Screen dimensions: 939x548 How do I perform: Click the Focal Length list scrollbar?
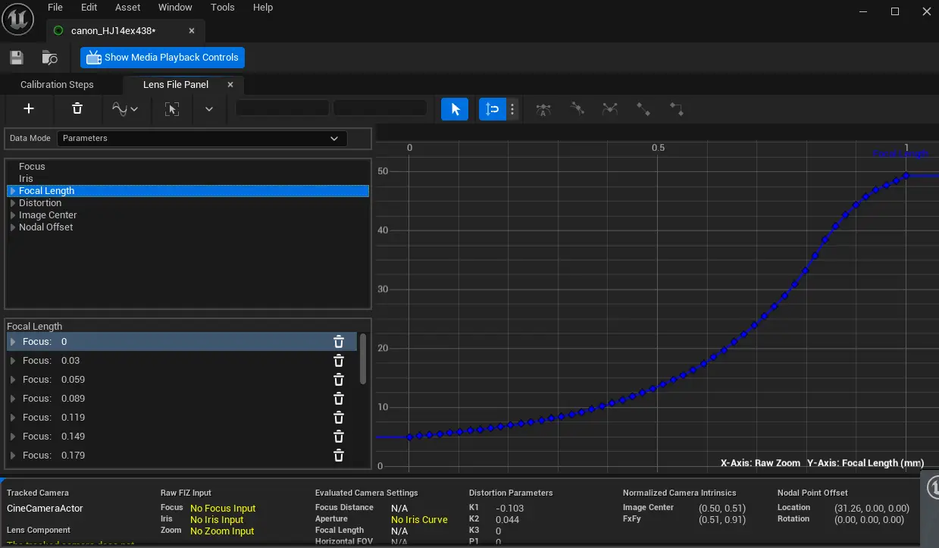(x=363, y=359)
